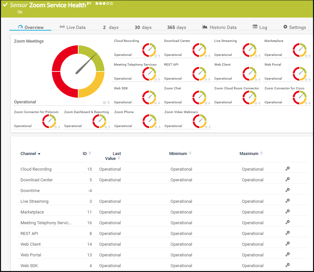The image size is (314, 272).
Task: Open channel settings gear for Web Client row
Action: pyautogui.click(x=288, y=244)
